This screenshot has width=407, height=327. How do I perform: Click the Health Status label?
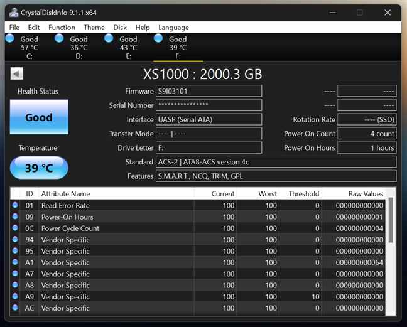(x=38, y=91)
